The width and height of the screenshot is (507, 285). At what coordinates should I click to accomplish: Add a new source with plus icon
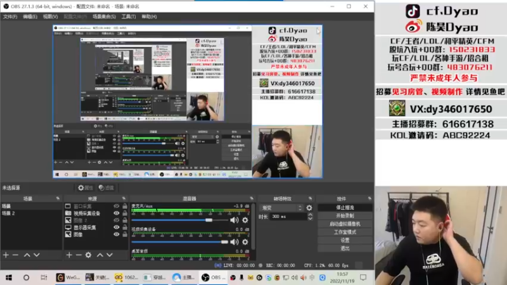(69, 255)
